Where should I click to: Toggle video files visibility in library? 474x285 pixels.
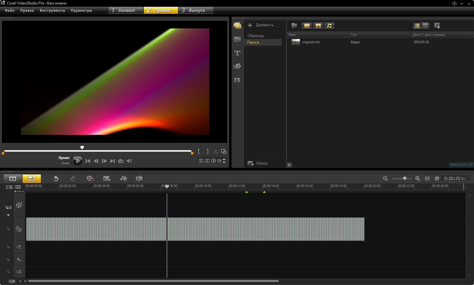pyautogui.click(x=307, y=26)
